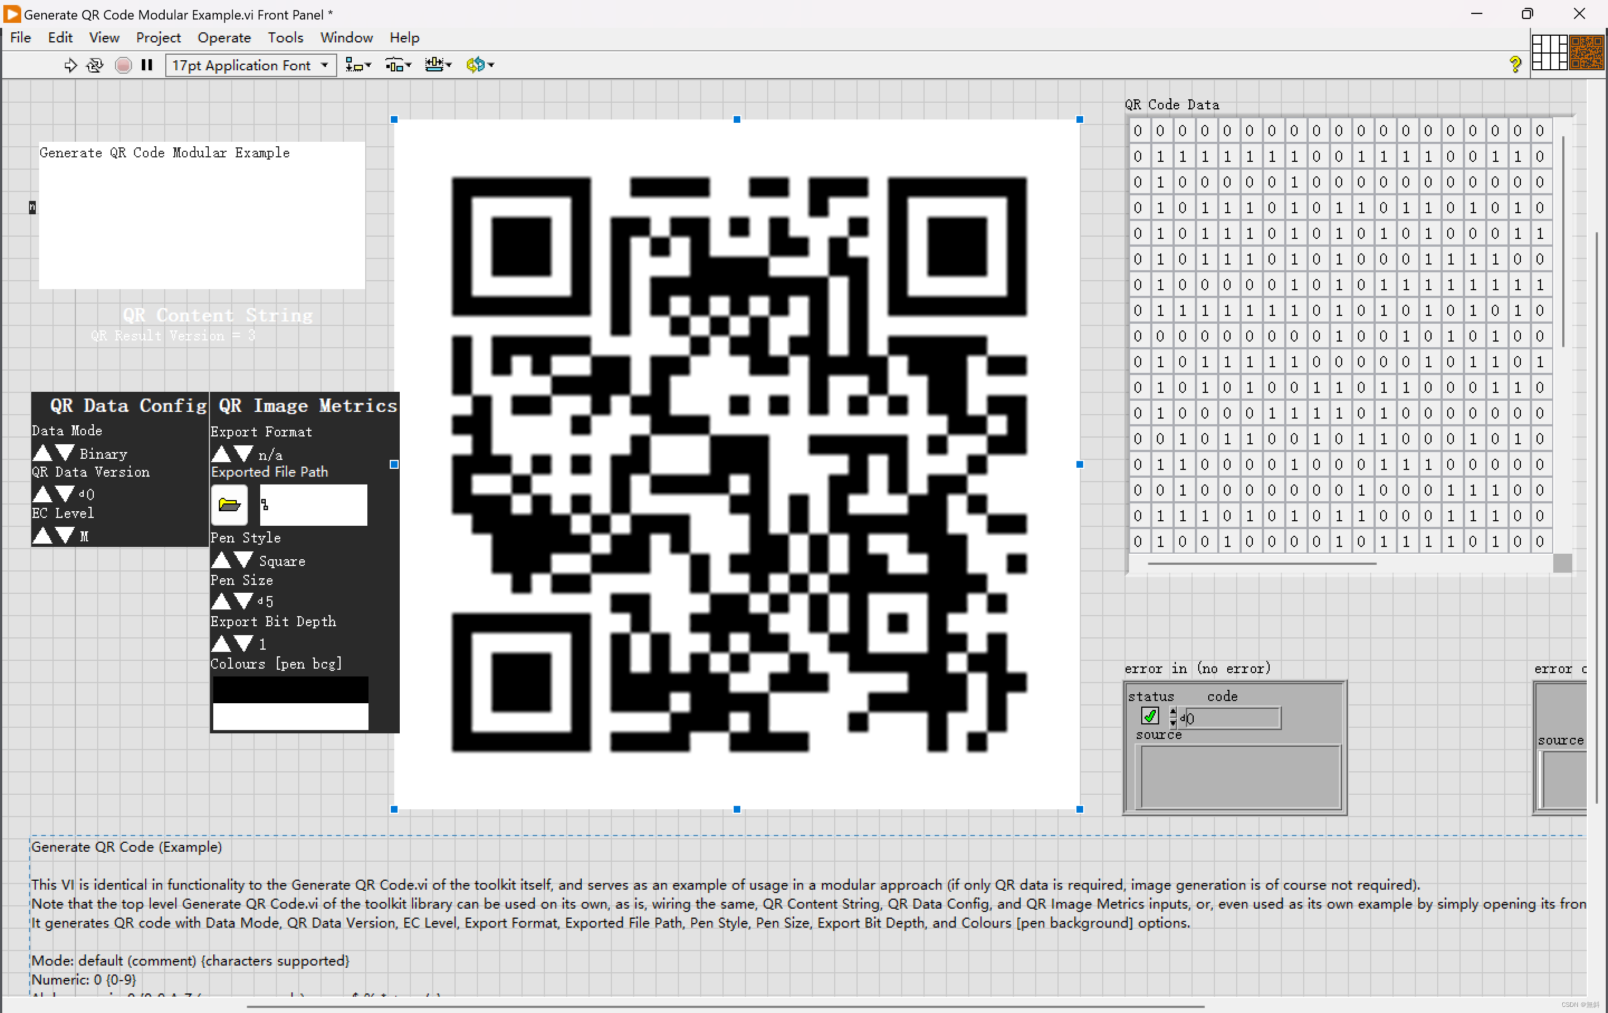Open the Resize Objects tool
The height and width of the screenshot is (1013, 1608).
click(x=438, y=65)
